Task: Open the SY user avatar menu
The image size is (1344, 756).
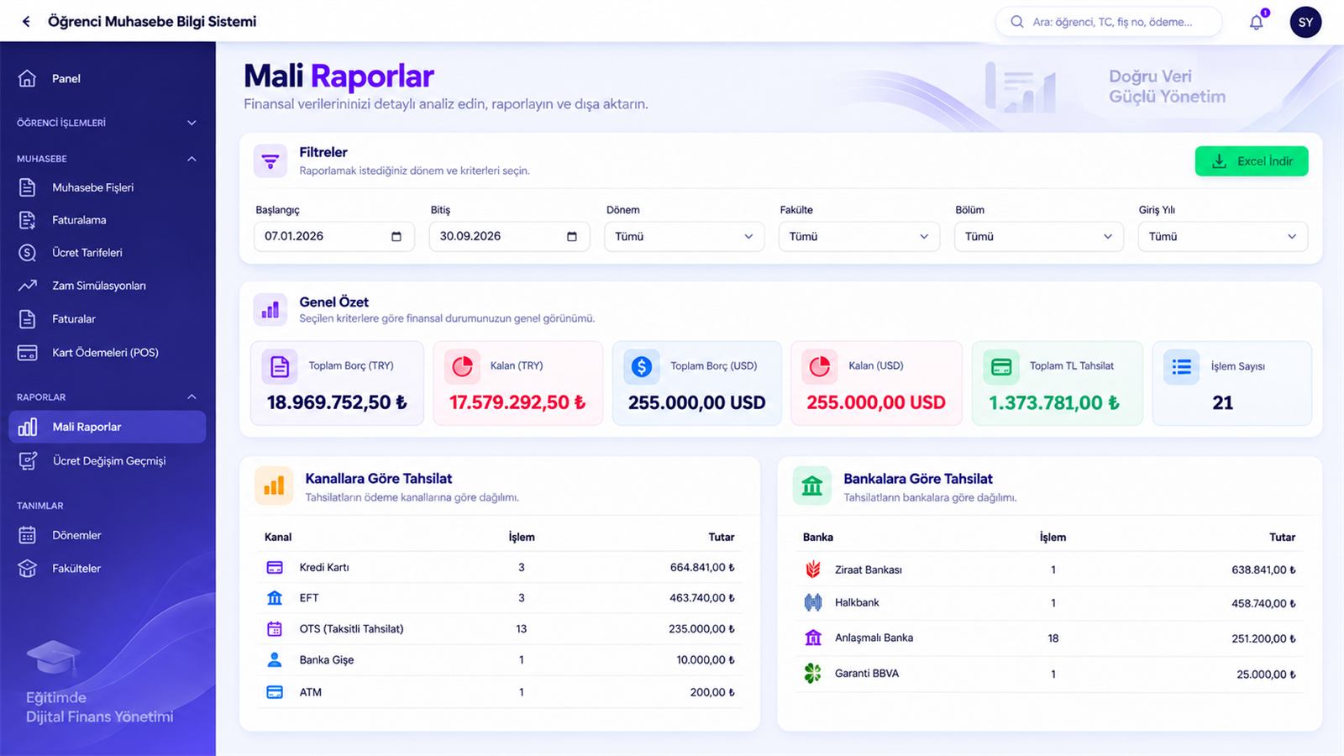Action: 1305,23
